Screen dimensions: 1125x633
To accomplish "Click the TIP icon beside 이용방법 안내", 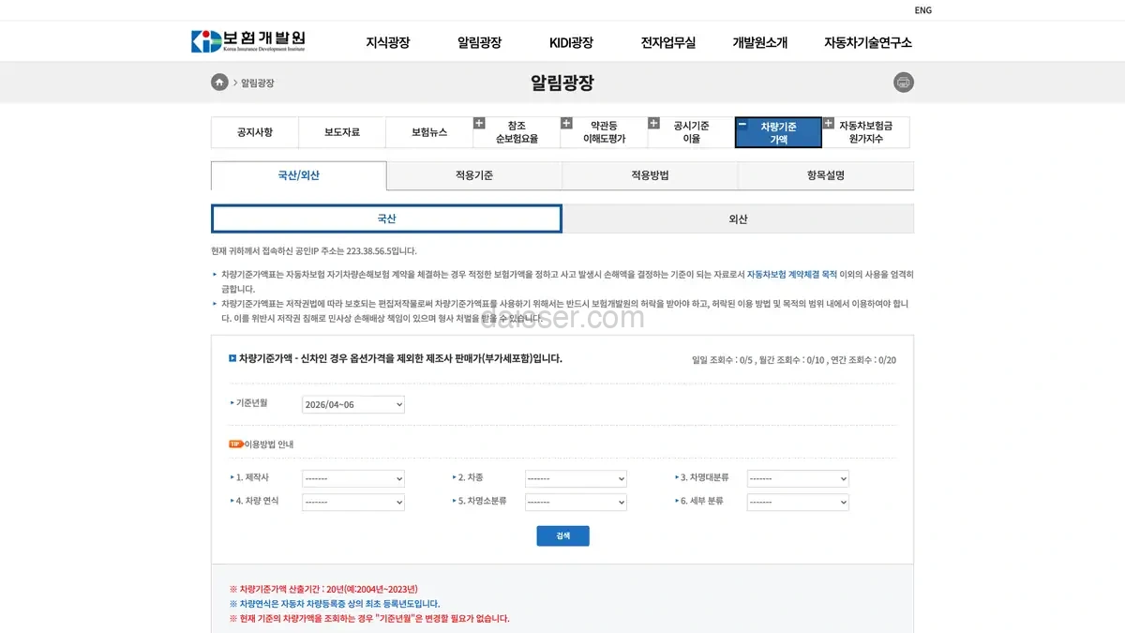I will [235, 445].
